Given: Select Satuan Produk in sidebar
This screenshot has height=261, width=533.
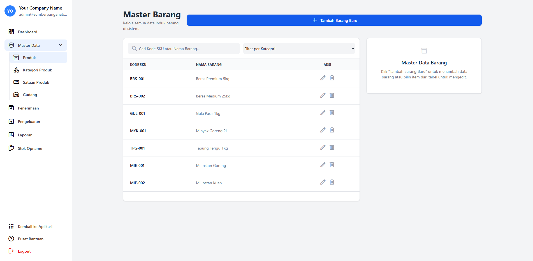Looking at the screenshot, I should click(x=36, y=82).
